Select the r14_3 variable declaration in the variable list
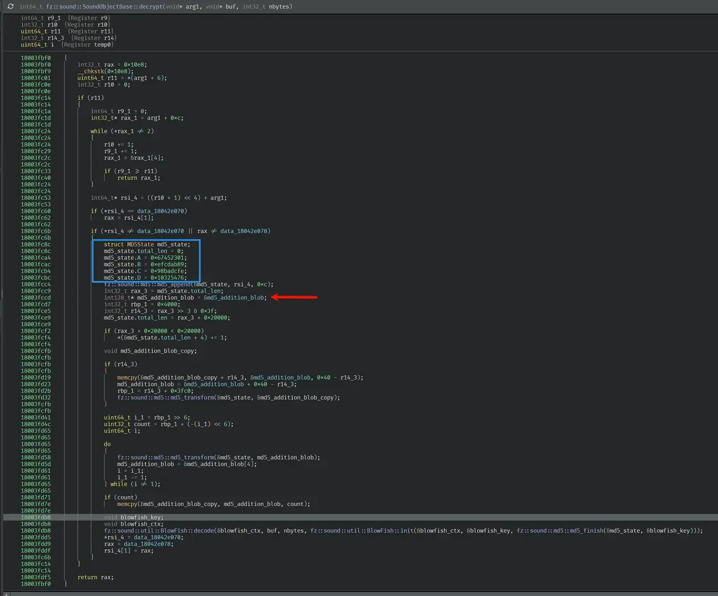 pyautogui.click(x=42, y=38)
